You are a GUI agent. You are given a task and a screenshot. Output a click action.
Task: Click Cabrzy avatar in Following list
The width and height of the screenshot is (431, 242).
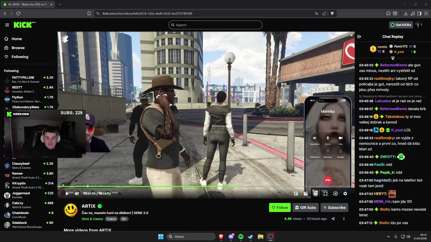[x=7, y=205]
